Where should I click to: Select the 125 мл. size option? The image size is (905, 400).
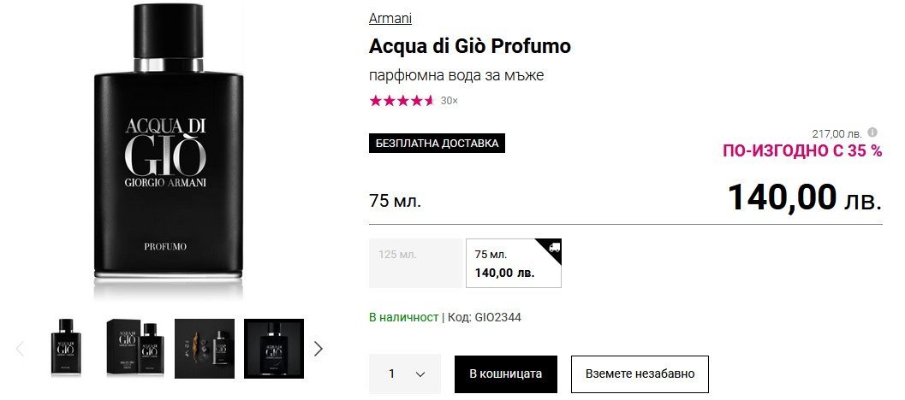click(x=415, y=262)
